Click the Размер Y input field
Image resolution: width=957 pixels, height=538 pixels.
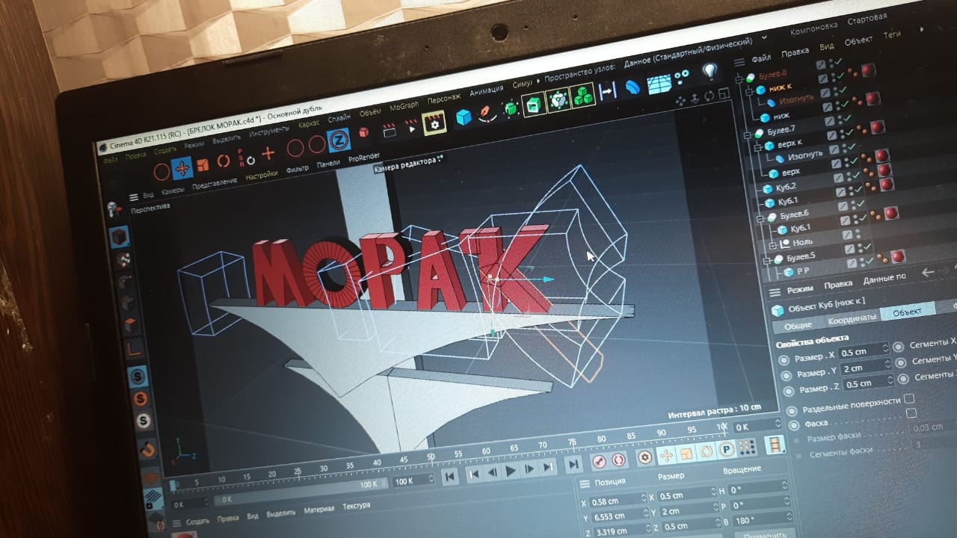(864, 368)
